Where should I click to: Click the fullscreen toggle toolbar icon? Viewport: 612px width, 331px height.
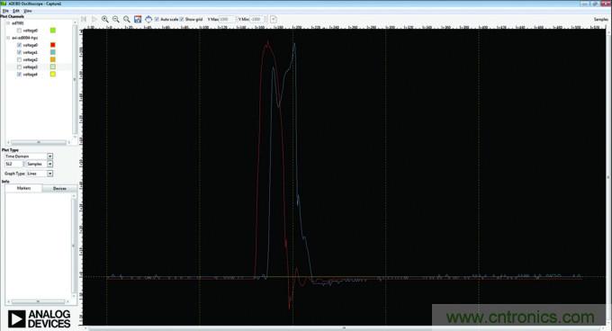pos(148,19)
